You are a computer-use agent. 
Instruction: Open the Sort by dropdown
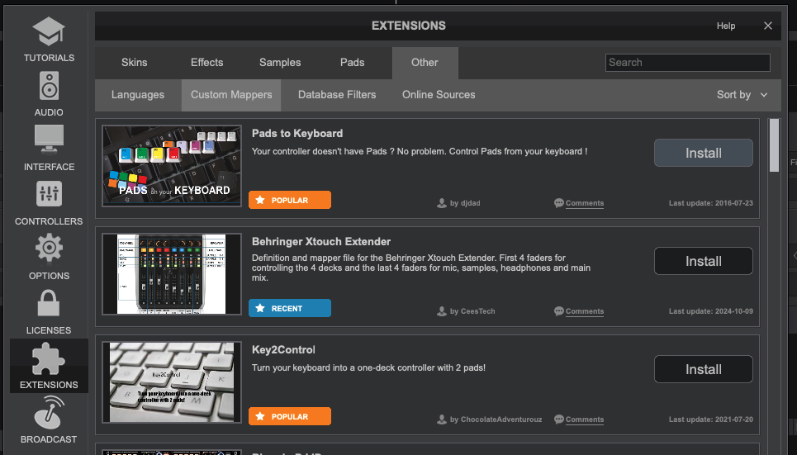[x=742, y=95]
